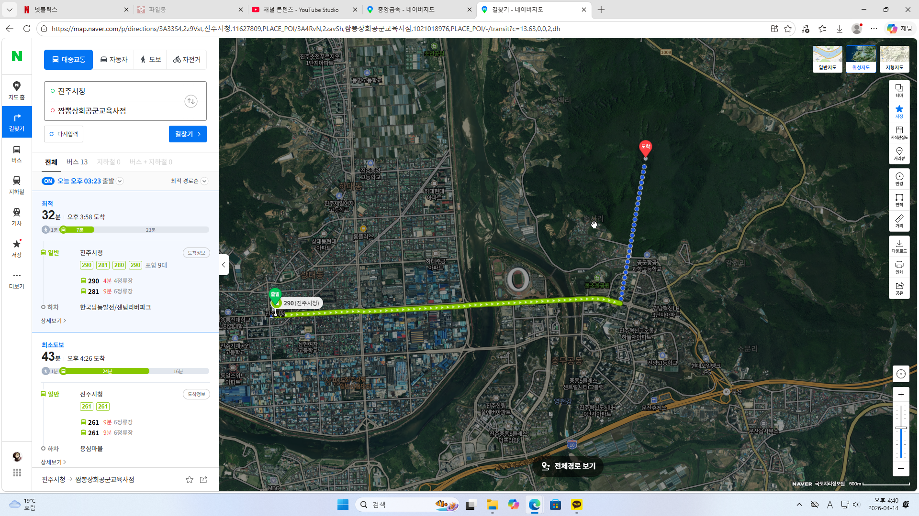
Task: Click the taskbar 검색 search box
Action: [408, 505]
